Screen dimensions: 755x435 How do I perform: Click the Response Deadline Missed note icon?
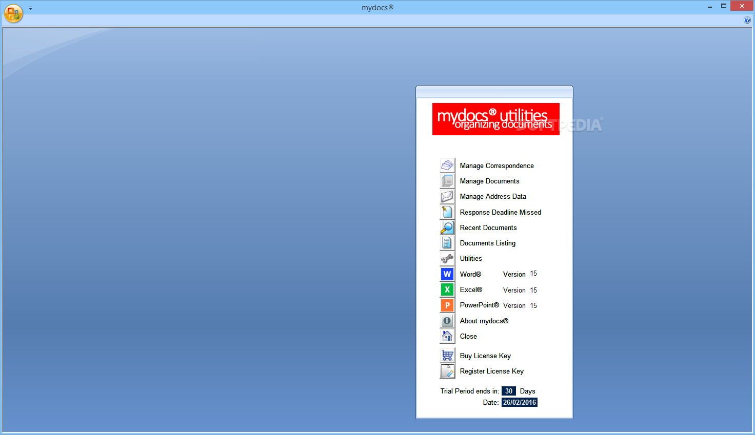pos(447,212)
